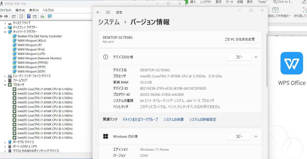Click the blue question mark help icon

[x=29, y=16]
